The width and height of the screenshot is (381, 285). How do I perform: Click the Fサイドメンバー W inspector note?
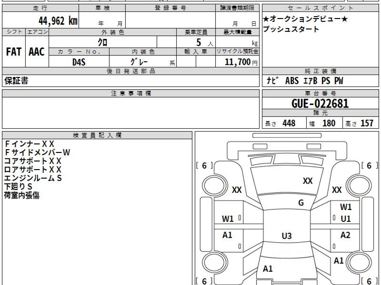(37, 153)
